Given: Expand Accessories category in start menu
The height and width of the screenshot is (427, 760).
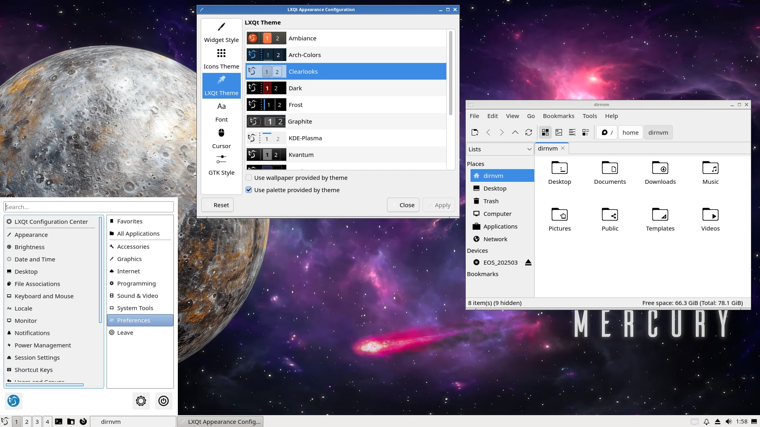Looking at the screenshot, I should [140, 246].
